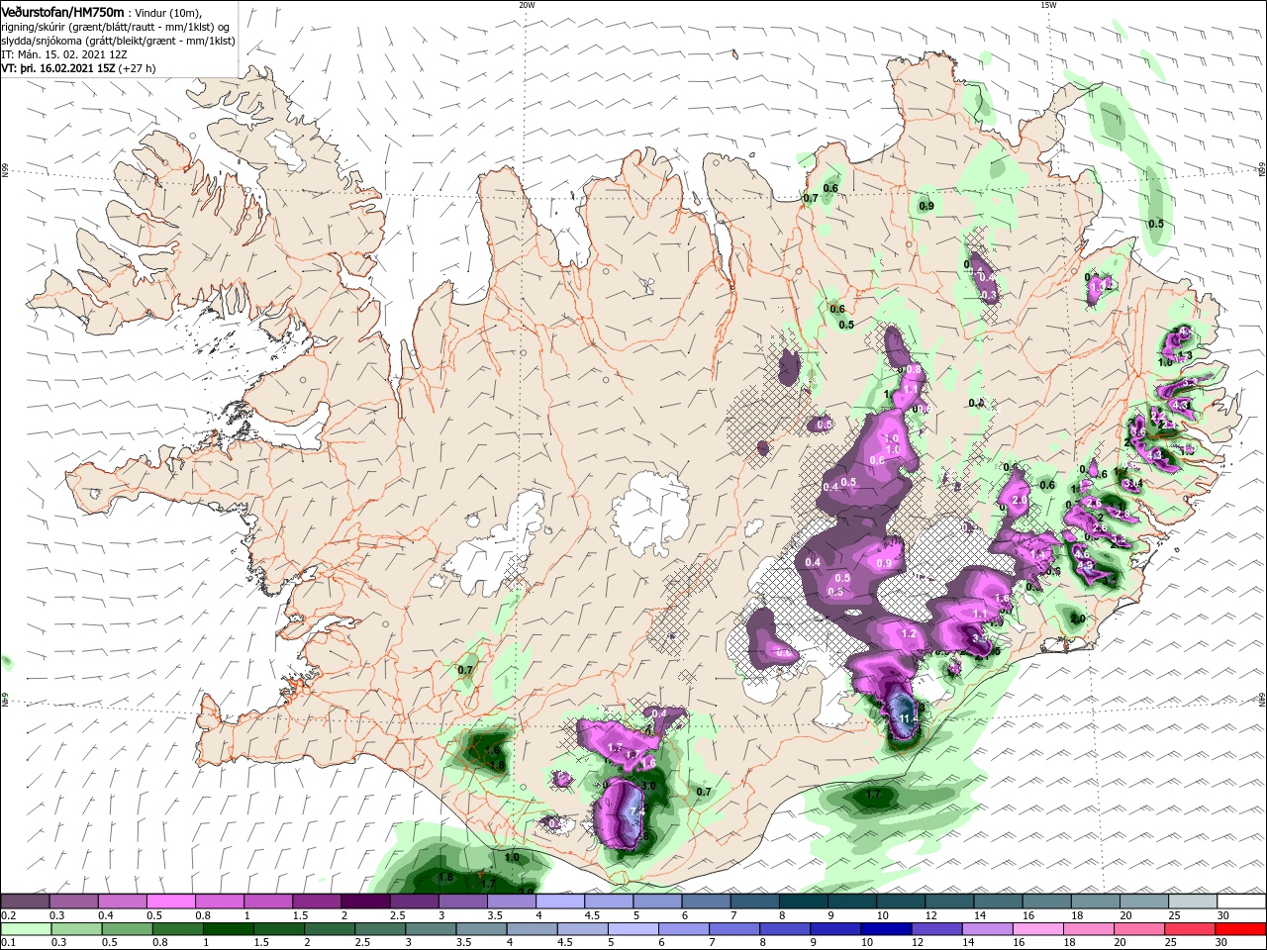Pick pure red lower swatch above 30
The image size is (1267, 950).
pyautogui.click(x=1239, y=929)
